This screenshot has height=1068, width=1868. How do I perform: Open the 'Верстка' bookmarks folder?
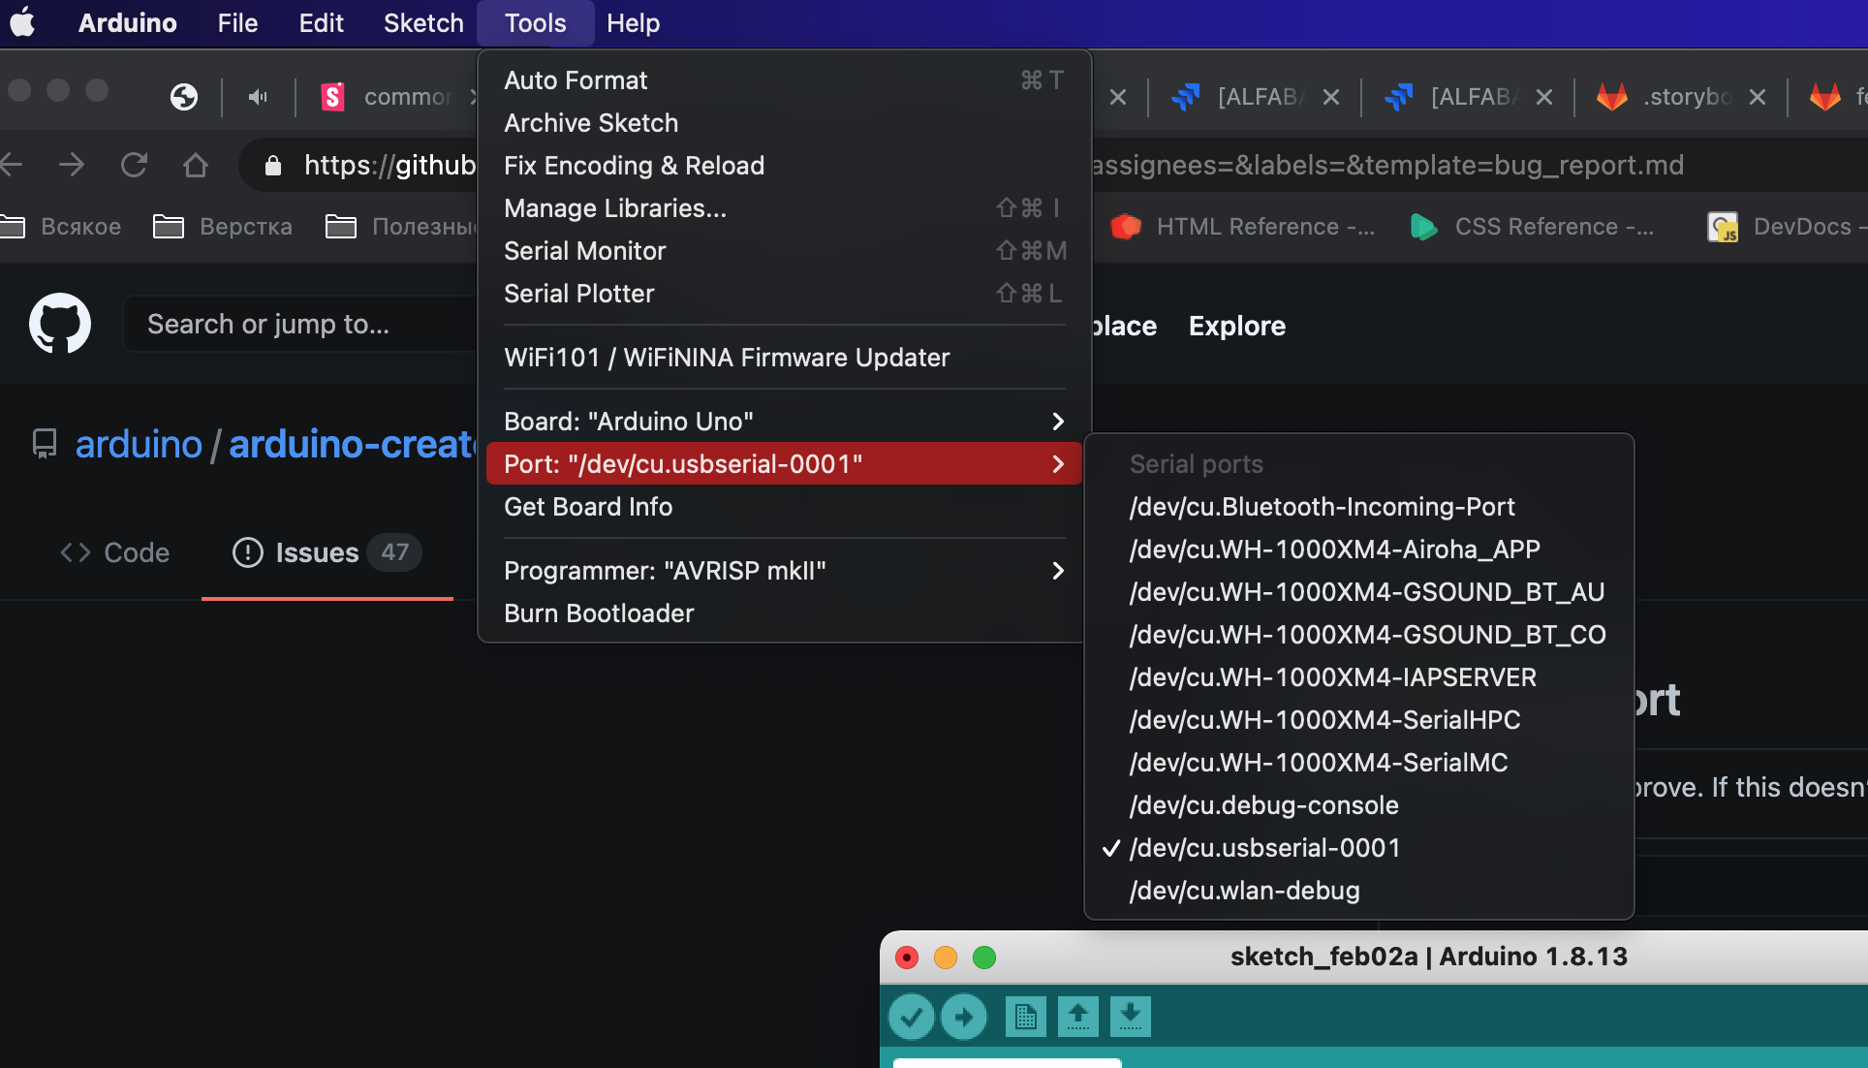tap(223, 226)
